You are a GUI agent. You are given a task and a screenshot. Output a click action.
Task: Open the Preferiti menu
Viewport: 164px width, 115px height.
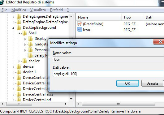coord(56,10)
